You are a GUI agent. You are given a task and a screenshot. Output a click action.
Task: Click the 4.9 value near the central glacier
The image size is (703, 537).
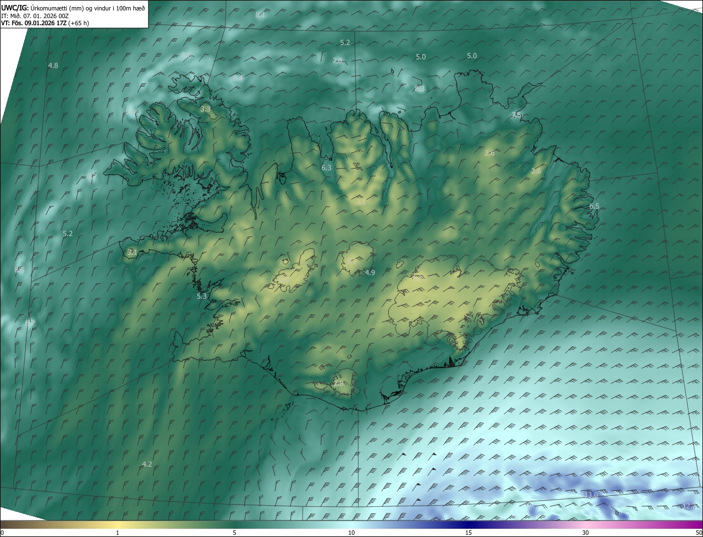coord(370,272)
